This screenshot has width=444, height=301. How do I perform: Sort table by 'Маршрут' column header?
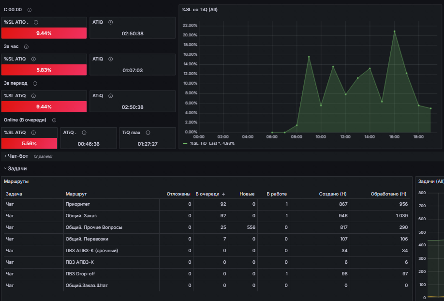click(x=76, y=194)
